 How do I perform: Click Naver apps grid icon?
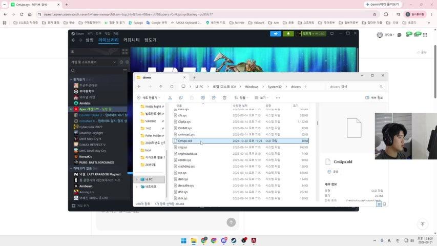pos(425,35)
